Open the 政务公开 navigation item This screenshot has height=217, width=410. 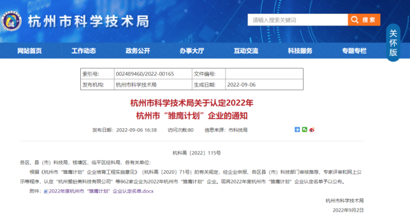[x=138, y=51]
